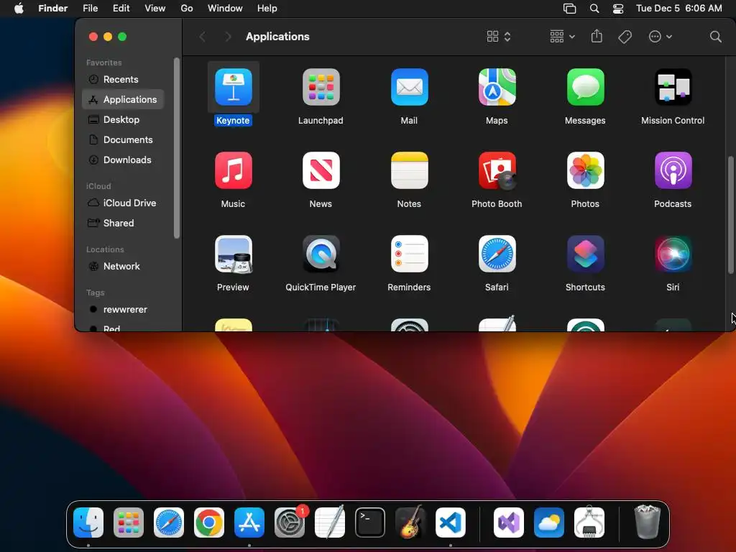Screen dimensions: 736x552
Task: Open the View menu
Action: click(155, 9)
